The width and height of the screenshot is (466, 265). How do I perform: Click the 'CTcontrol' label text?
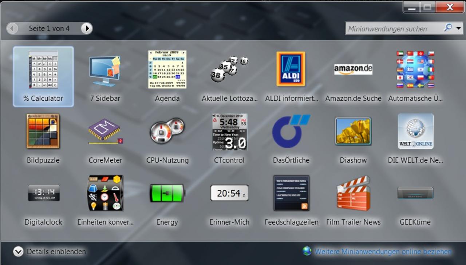click(229, 160)
